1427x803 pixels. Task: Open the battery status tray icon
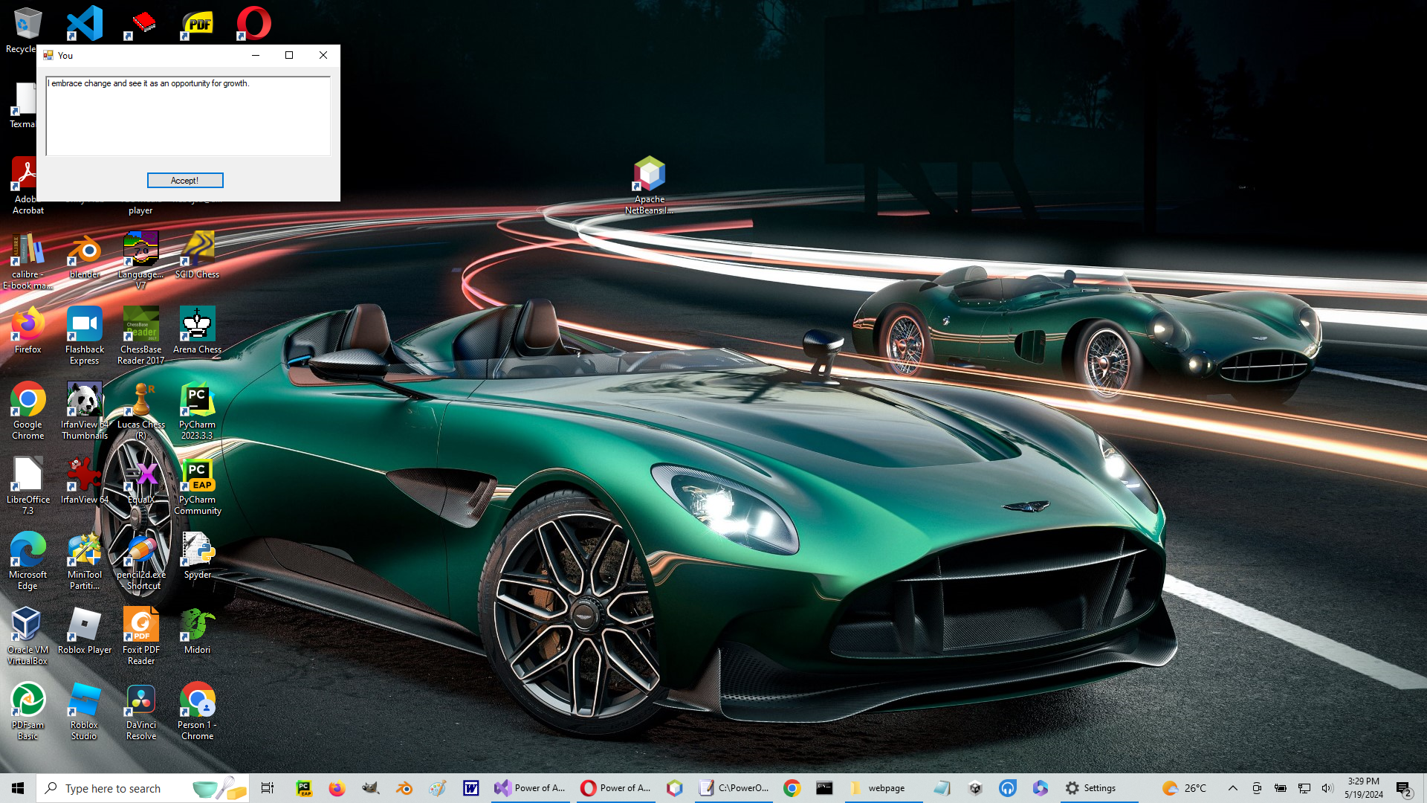pos(1280,788)
